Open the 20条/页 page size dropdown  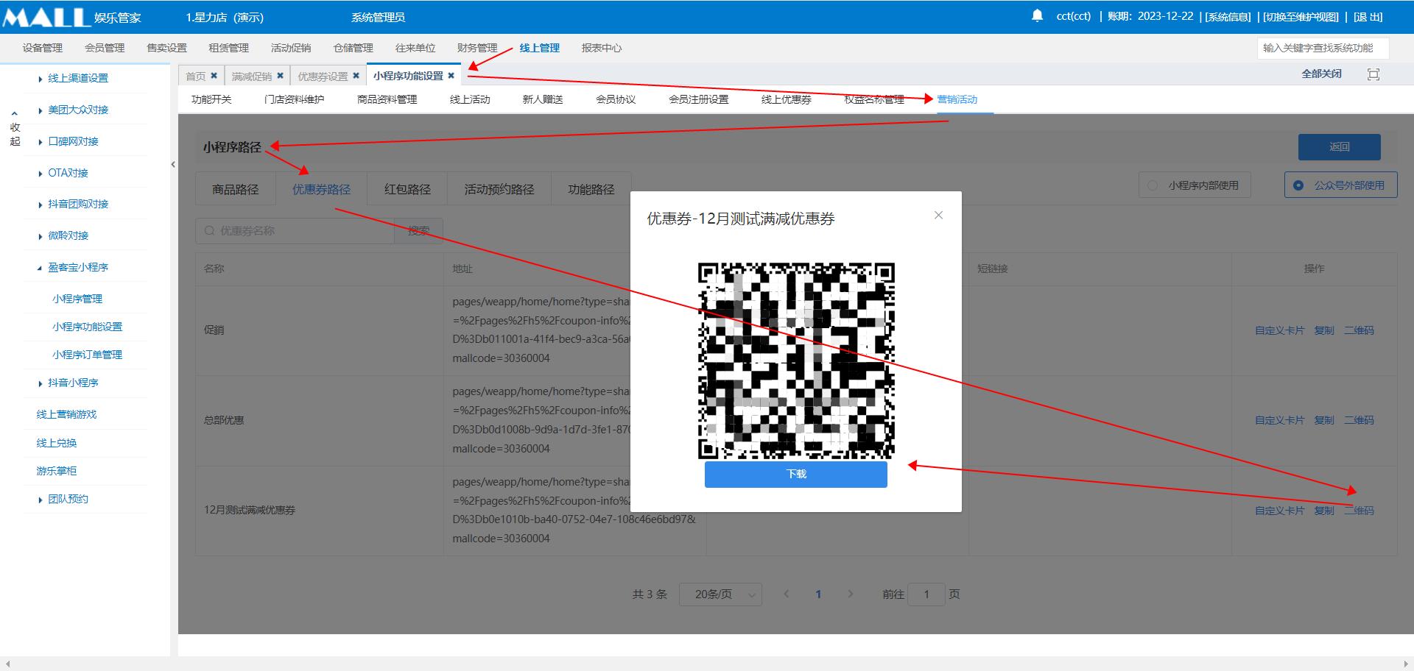pos(720,594)
